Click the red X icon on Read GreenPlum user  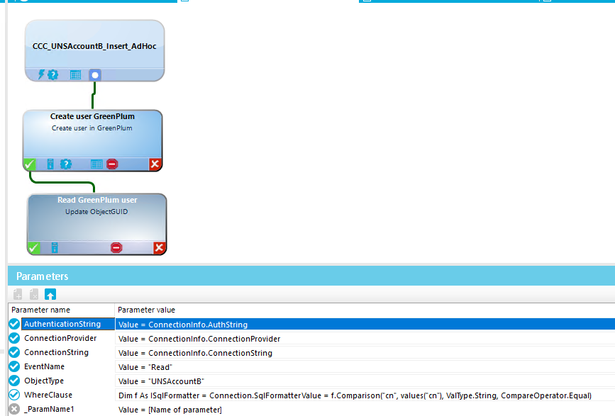(158, 247)
